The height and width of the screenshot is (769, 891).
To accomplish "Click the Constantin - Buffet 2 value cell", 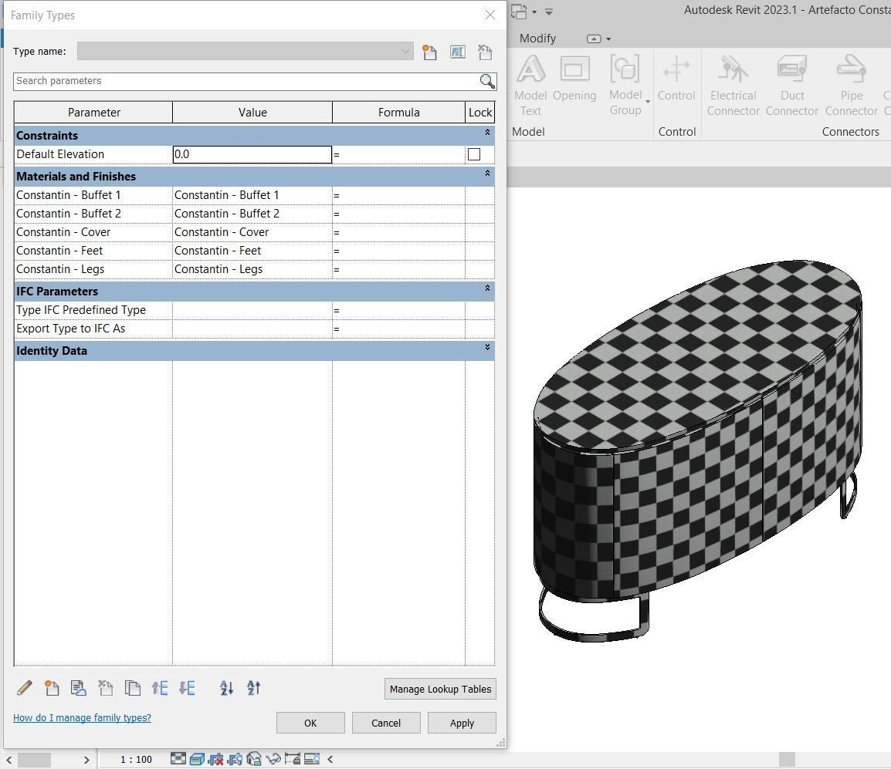I will point(252,214).
